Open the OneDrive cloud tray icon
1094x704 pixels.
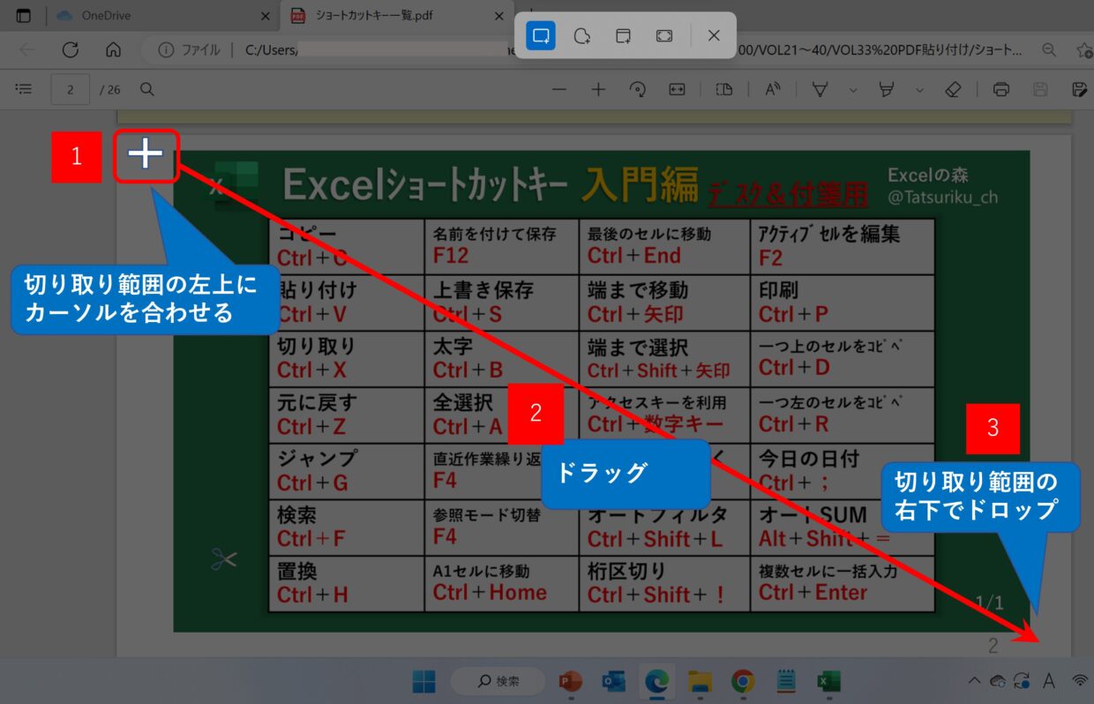(998, 681)
